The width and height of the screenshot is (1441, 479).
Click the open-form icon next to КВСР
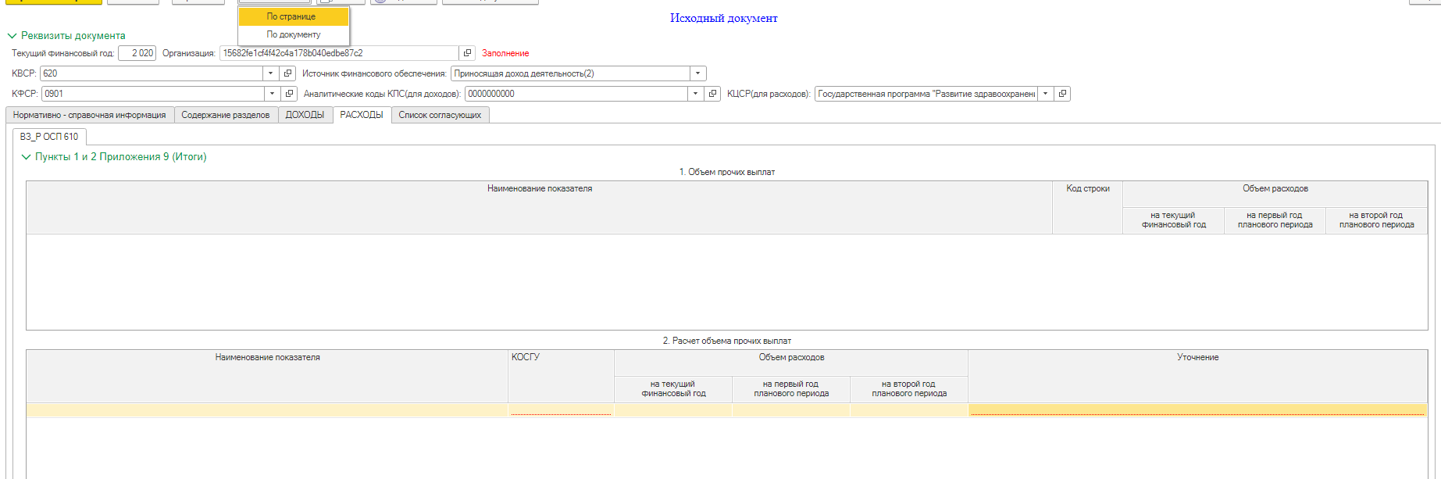pos(288,73)
